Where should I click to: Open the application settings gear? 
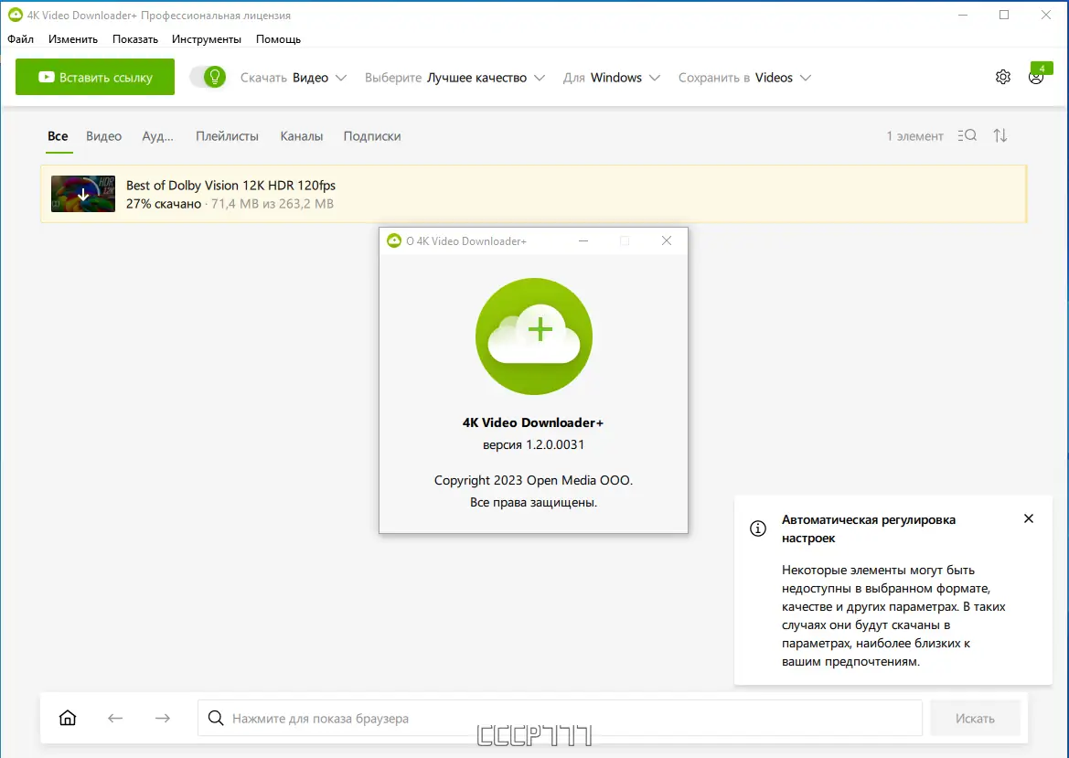(x=1002, y=77)
